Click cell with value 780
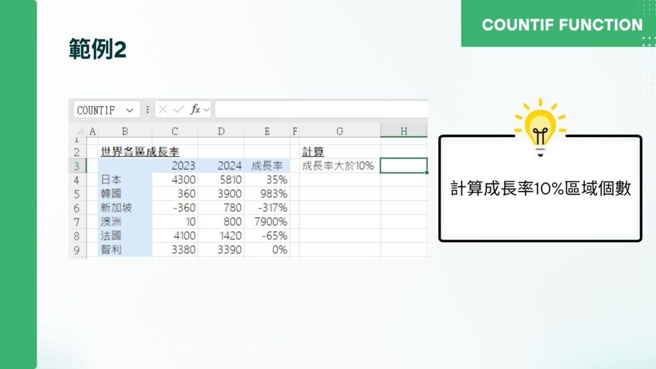The image size is (656, 369). (221, 208)
